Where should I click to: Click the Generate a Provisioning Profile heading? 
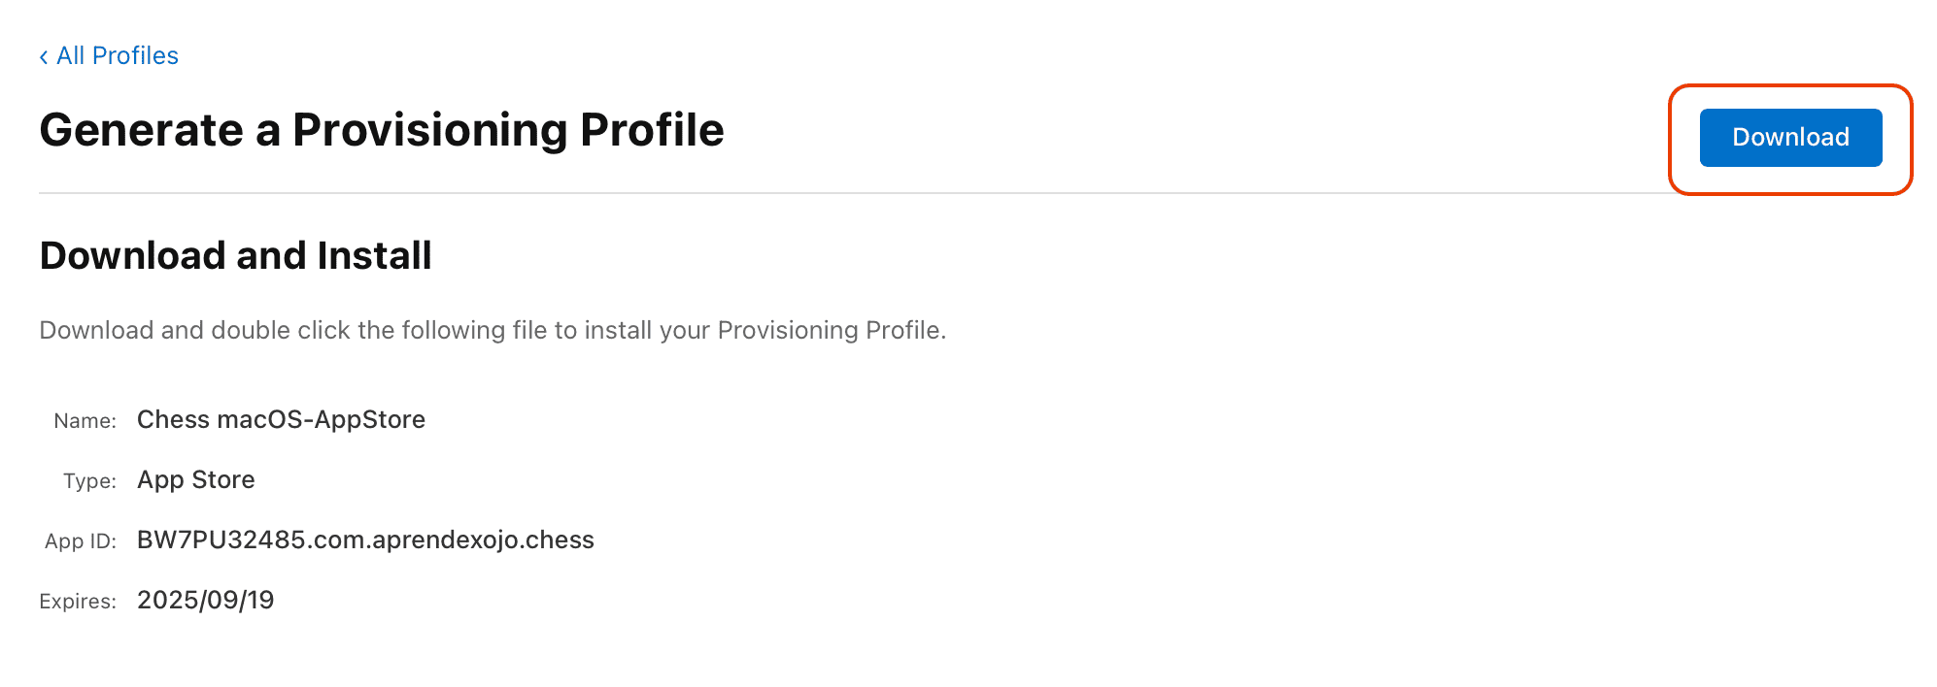[x=381, y=129]
